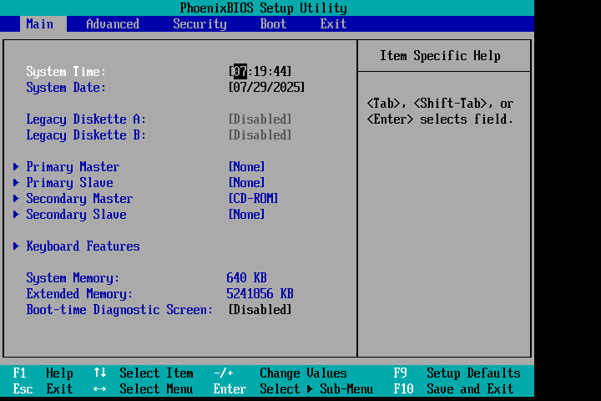Select the System Time label

point(66,72)
